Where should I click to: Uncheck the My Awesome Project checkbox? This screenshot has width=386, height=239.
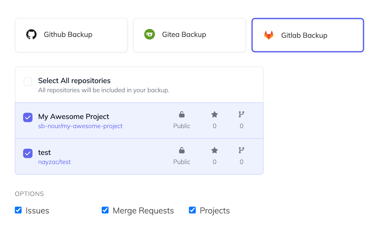(x=28, y=118)
